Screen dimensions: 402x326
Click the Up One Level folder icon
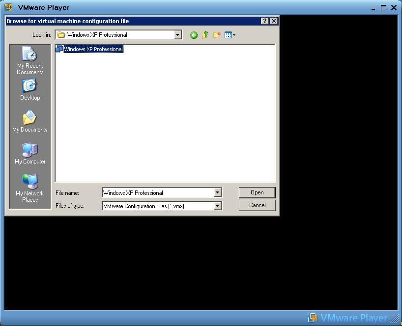(205, 35)
